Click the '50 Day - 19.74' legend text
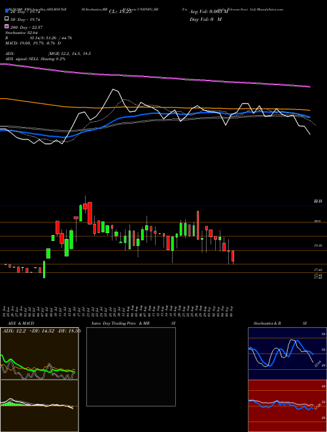Screen dimensions: 327x432 (25, 19)
